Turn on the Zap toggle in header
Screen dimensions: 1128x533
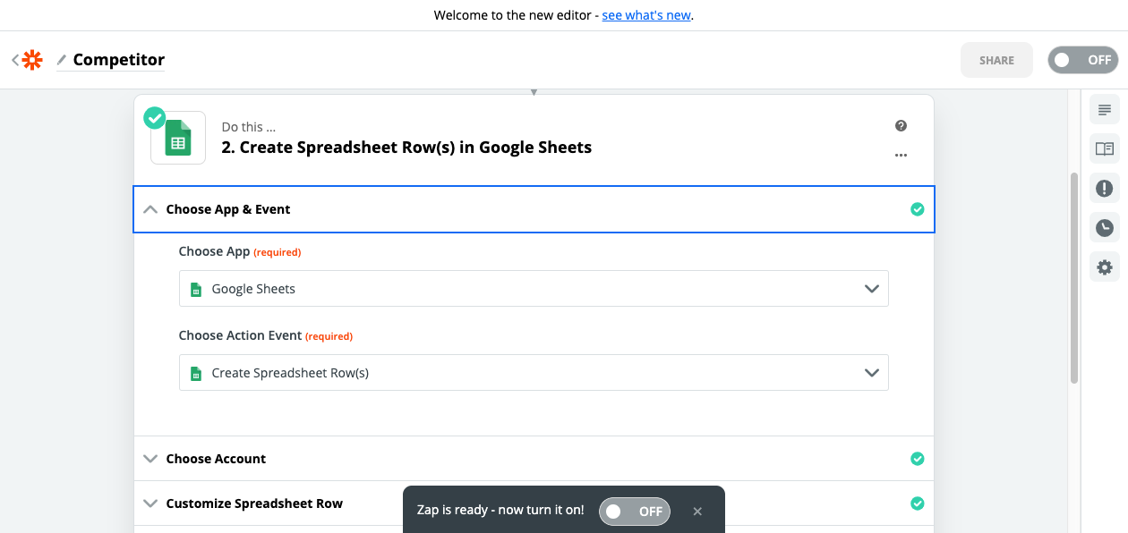click(x=1082, y=60)
